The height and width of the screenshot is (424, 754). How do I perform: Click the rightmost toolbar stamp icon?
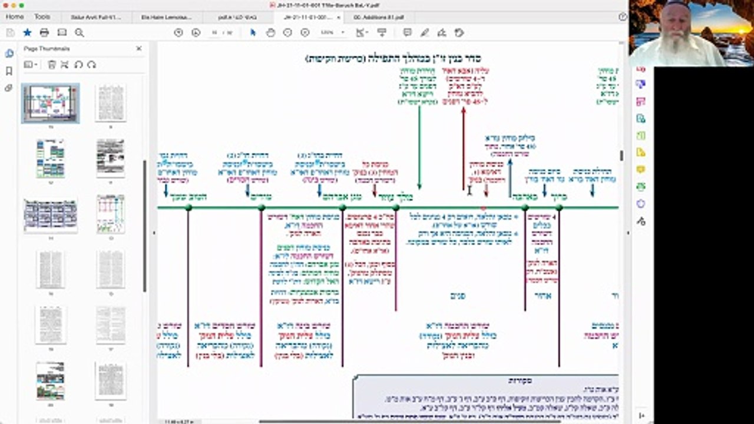(459, 32)
